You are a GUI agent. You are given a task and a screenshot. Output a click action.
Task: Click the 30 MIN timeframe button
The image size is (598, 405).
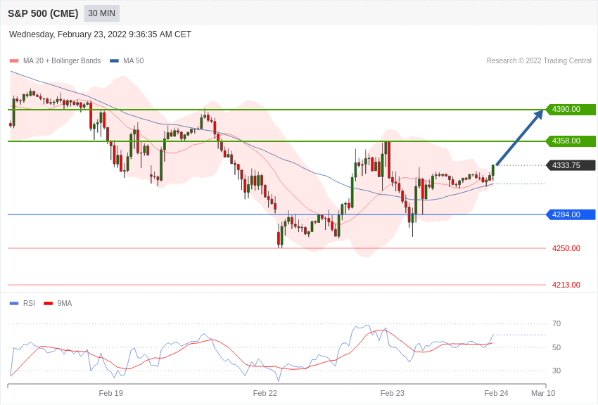[x=101, y=13]
